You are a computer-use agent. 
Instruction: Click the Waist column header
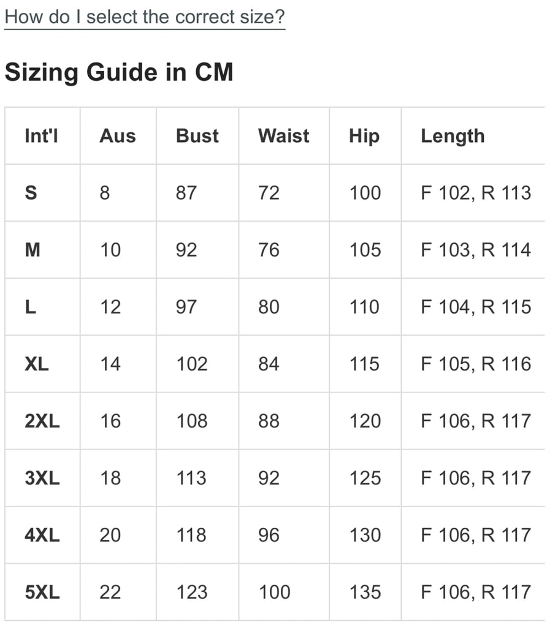point(284,136)
